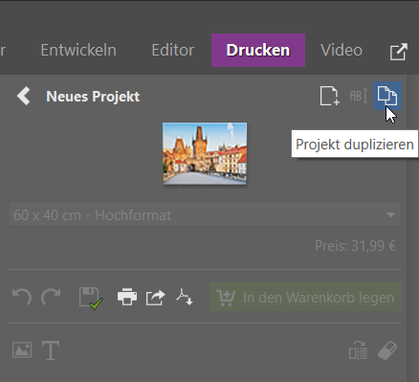Select the Prague bridge project thumbnail
419x382 pixels.
(205, 153)
